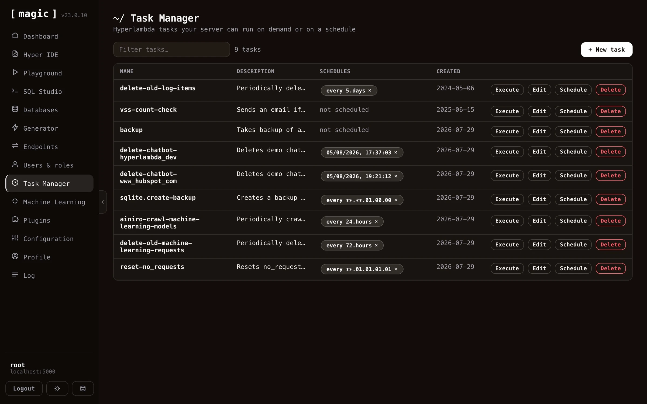
Task: Click the created date 2025-06-15
Action: (x=455, y=110)
